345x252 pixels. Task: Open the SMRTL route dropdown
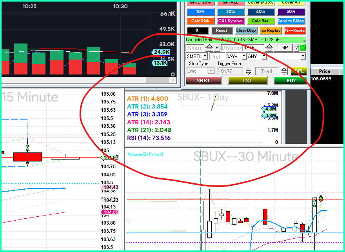point(205,56)
